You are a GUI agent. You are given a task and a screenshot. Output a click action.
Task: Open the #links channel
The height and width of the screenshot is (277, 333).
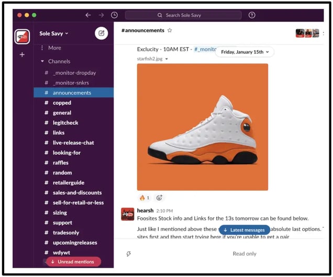tap(73, 133)
